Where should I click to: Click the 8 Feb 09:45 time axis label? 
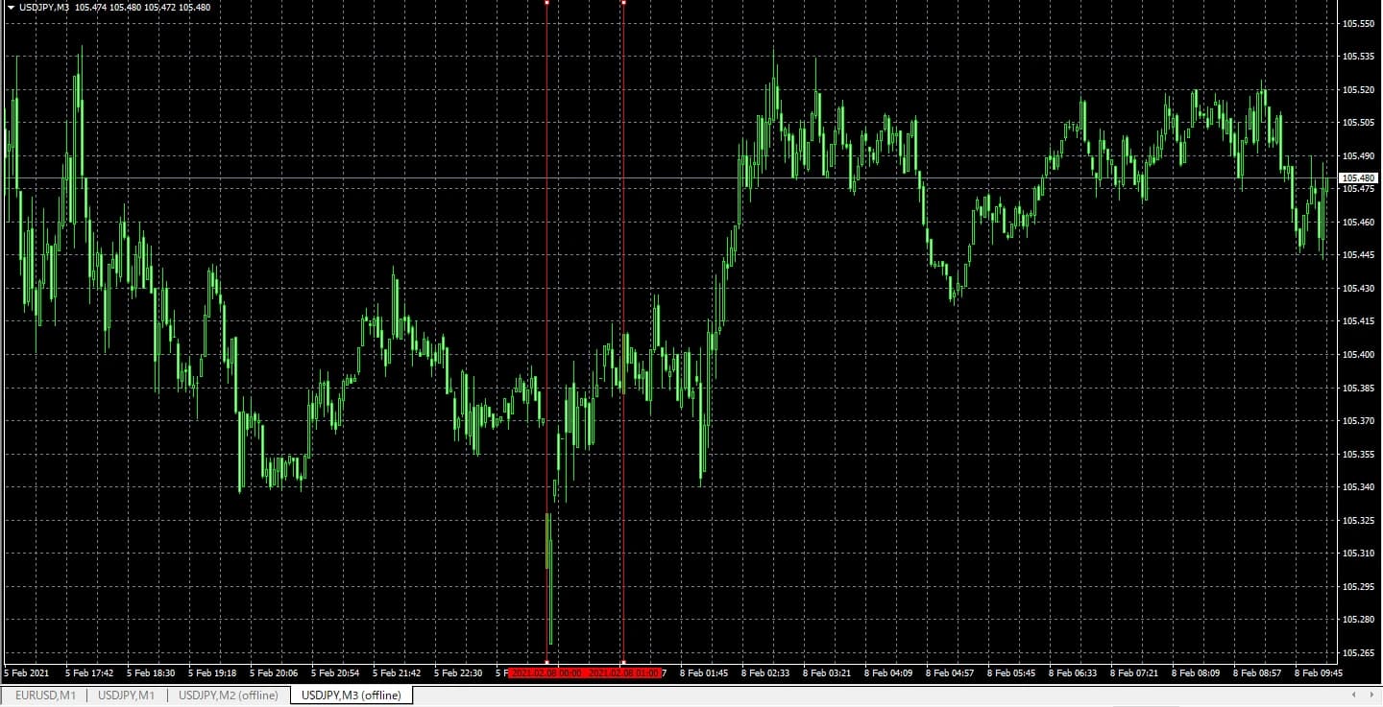[1319, 673]
